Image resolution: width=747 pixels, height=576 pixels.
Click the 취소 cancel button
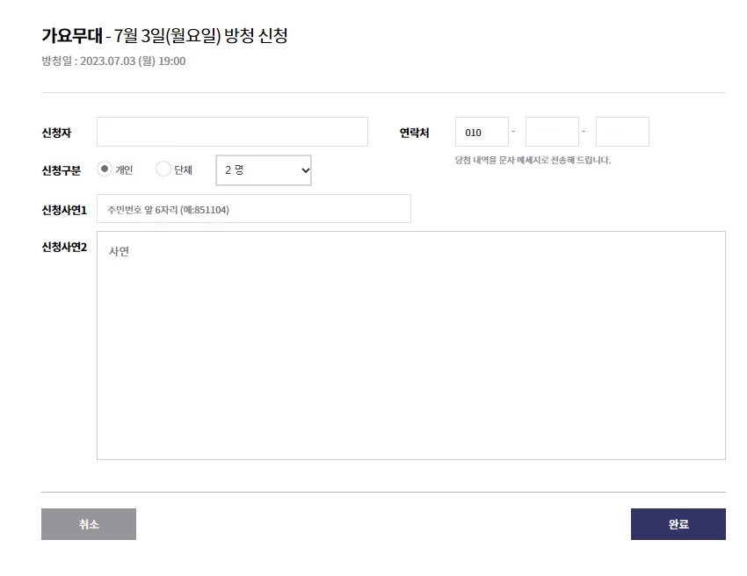click(x=88, y=523)
